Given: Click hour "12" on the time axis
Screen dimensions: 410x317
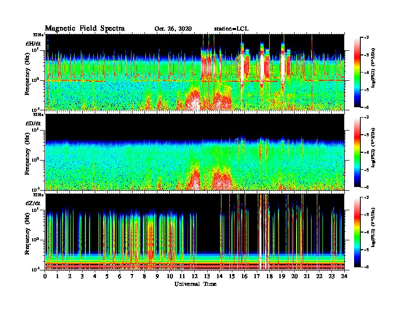Looking at the screenshot, I should click(194, 276).
